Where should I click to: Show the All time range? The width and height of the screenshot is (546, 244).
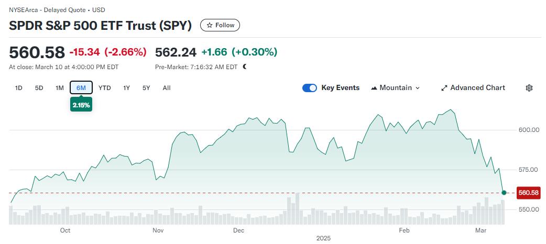[x=167, y=88]
